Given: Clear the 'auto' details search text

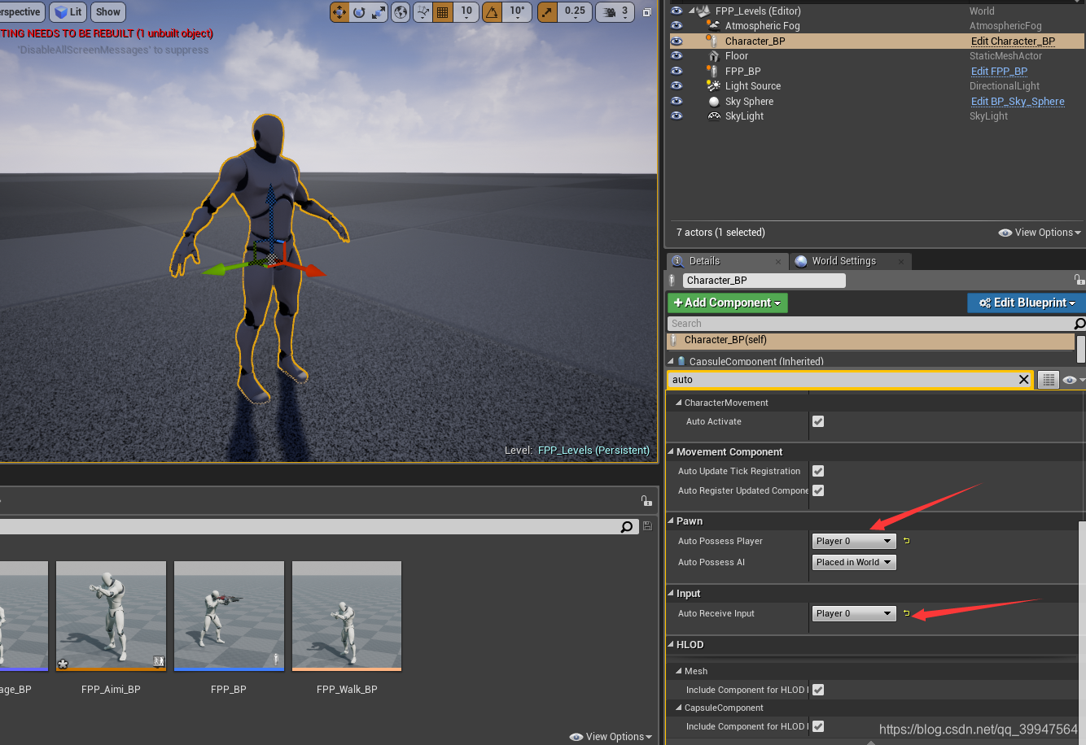Looking at the screenshot, I should [x=1024, y=380].
